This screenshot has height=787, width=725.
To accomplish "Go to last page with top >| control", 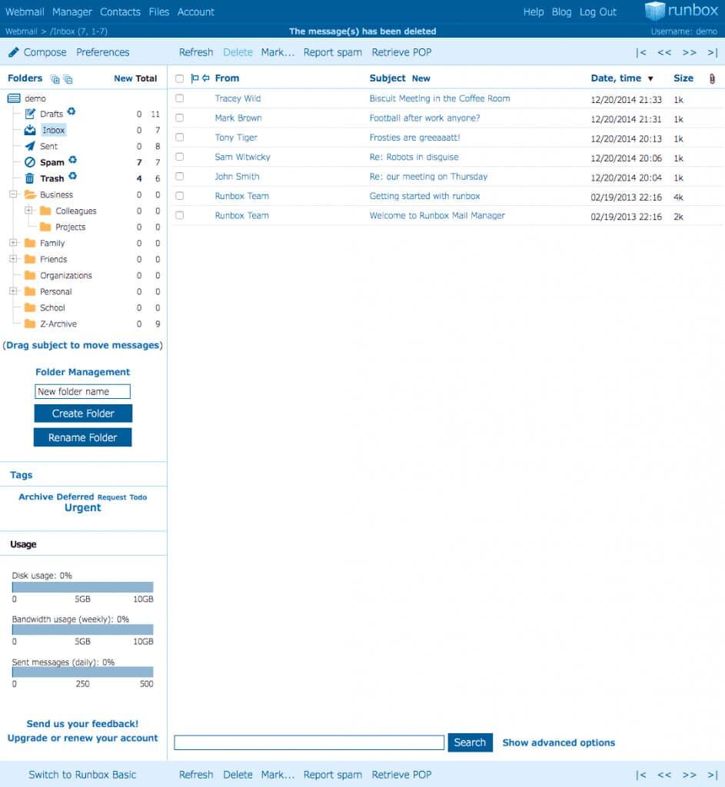I will pos(713,52).
